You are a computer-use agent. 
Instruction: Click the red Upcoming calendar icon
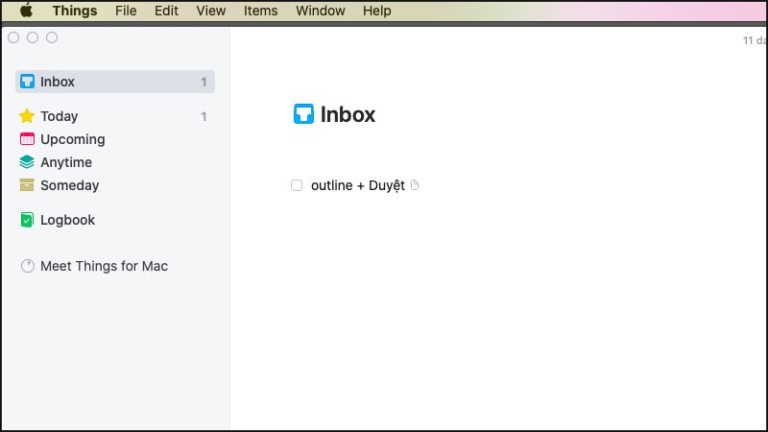coord(27,139)
